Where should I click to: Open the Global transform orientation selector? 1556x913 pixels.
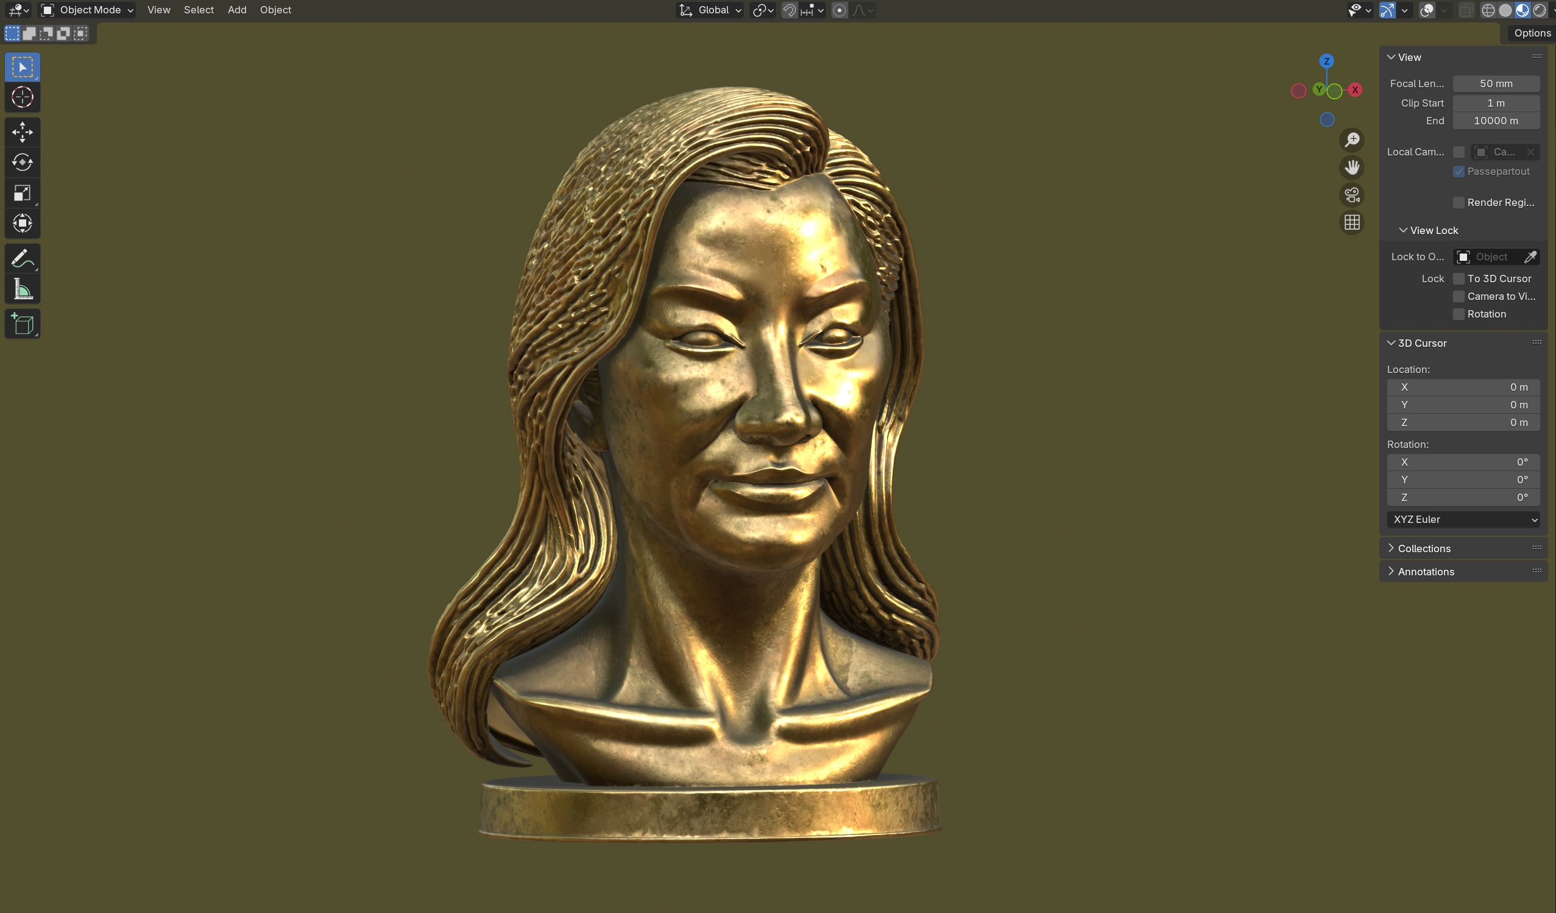click(711, 10)
